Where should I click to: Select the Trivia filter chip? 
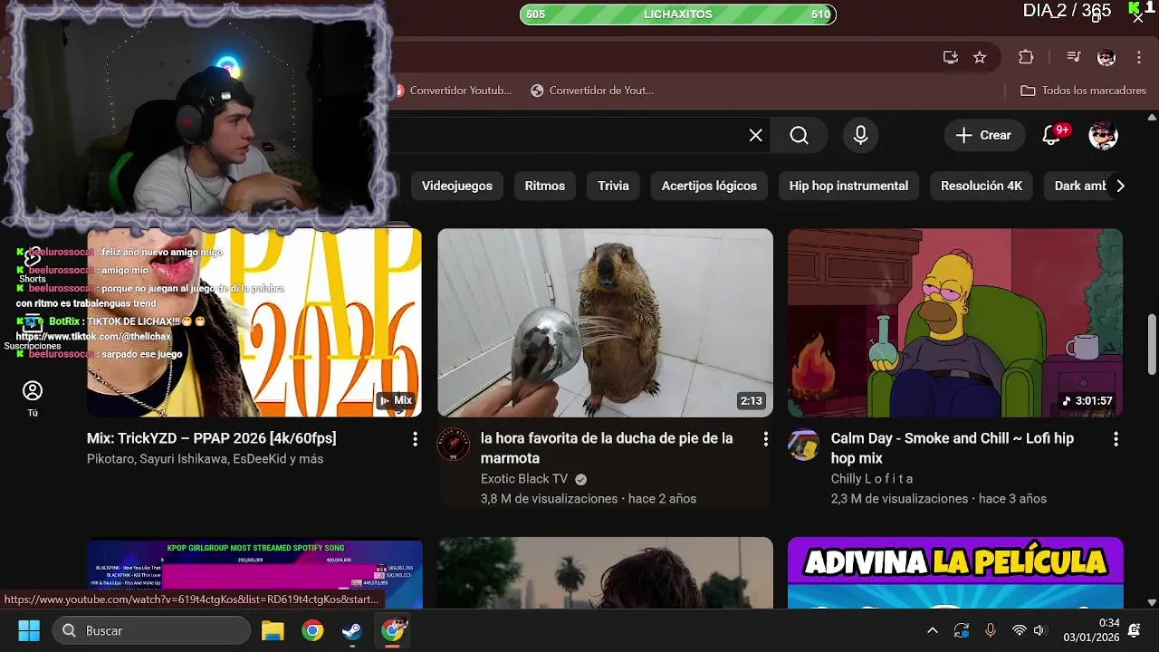click(x=613, y=186)
